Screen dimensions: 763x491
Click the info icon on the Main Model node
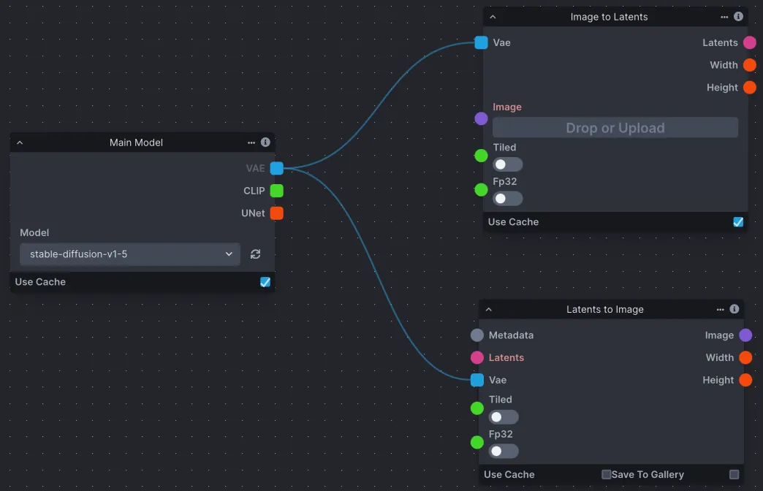(265, 142)
